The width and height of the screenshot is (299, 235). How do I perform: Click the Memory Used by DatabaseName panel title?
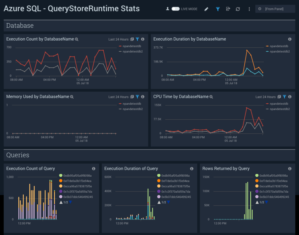tap(38, 97)
